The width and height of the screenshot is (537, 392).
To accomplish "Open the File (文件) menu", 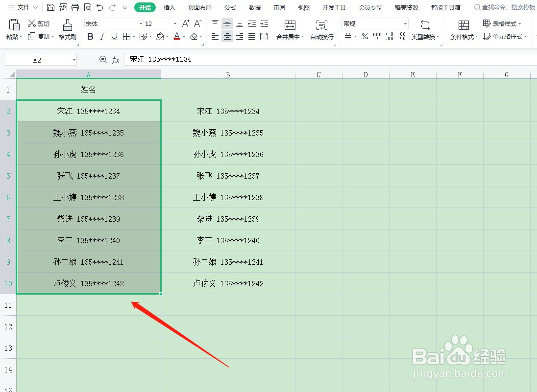I will (23, 7).
